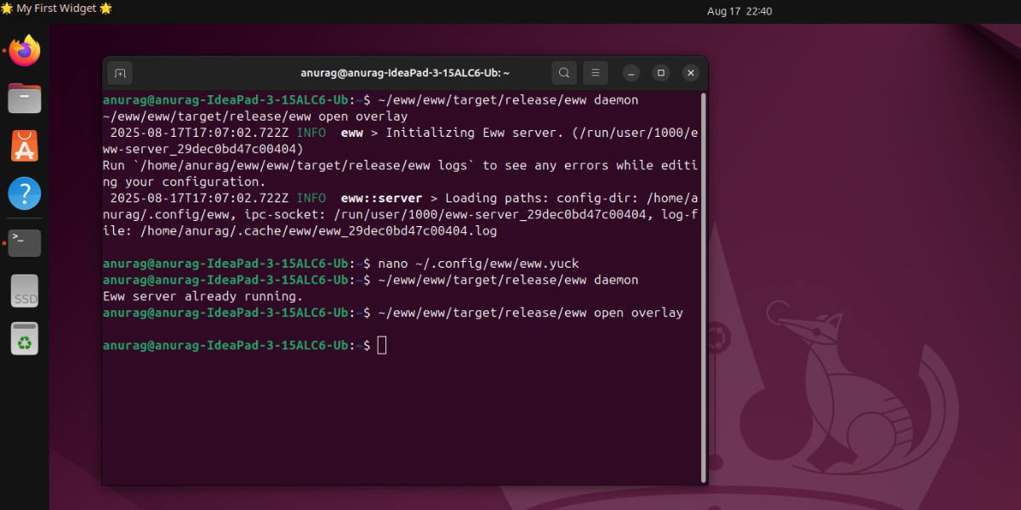Open Firefox from the dock
This screenshot has height=510, width=1021.
coord(25,50)
